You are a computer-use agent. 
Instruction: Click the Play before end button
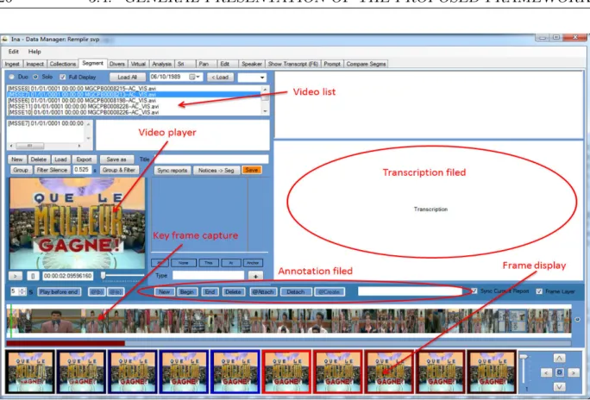coord(59,292)
